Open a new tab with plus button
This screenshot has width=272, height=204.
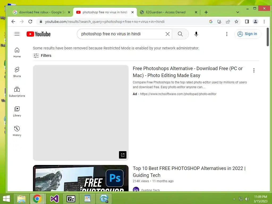pyautogui.click(x=206, y=12)
